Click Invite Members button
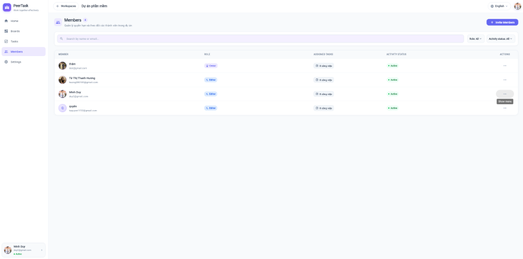 pyautogui.click(x=503, y=22)
